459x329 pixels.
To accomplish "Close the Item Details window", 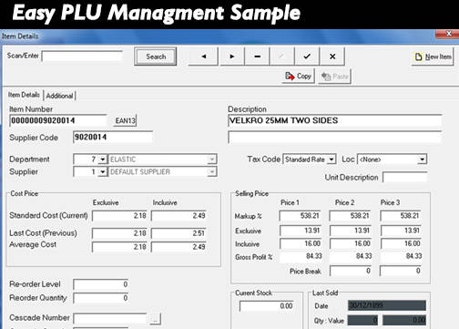I will [x=448, y=34].
